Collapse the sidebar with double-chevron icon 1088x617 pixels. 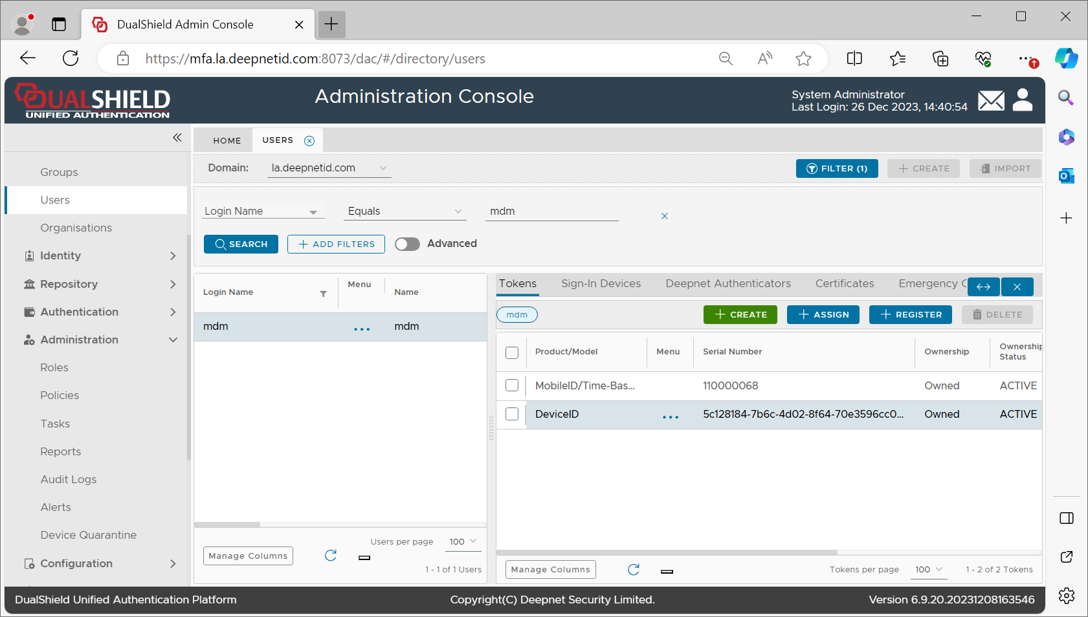click(x=177, y=138)
